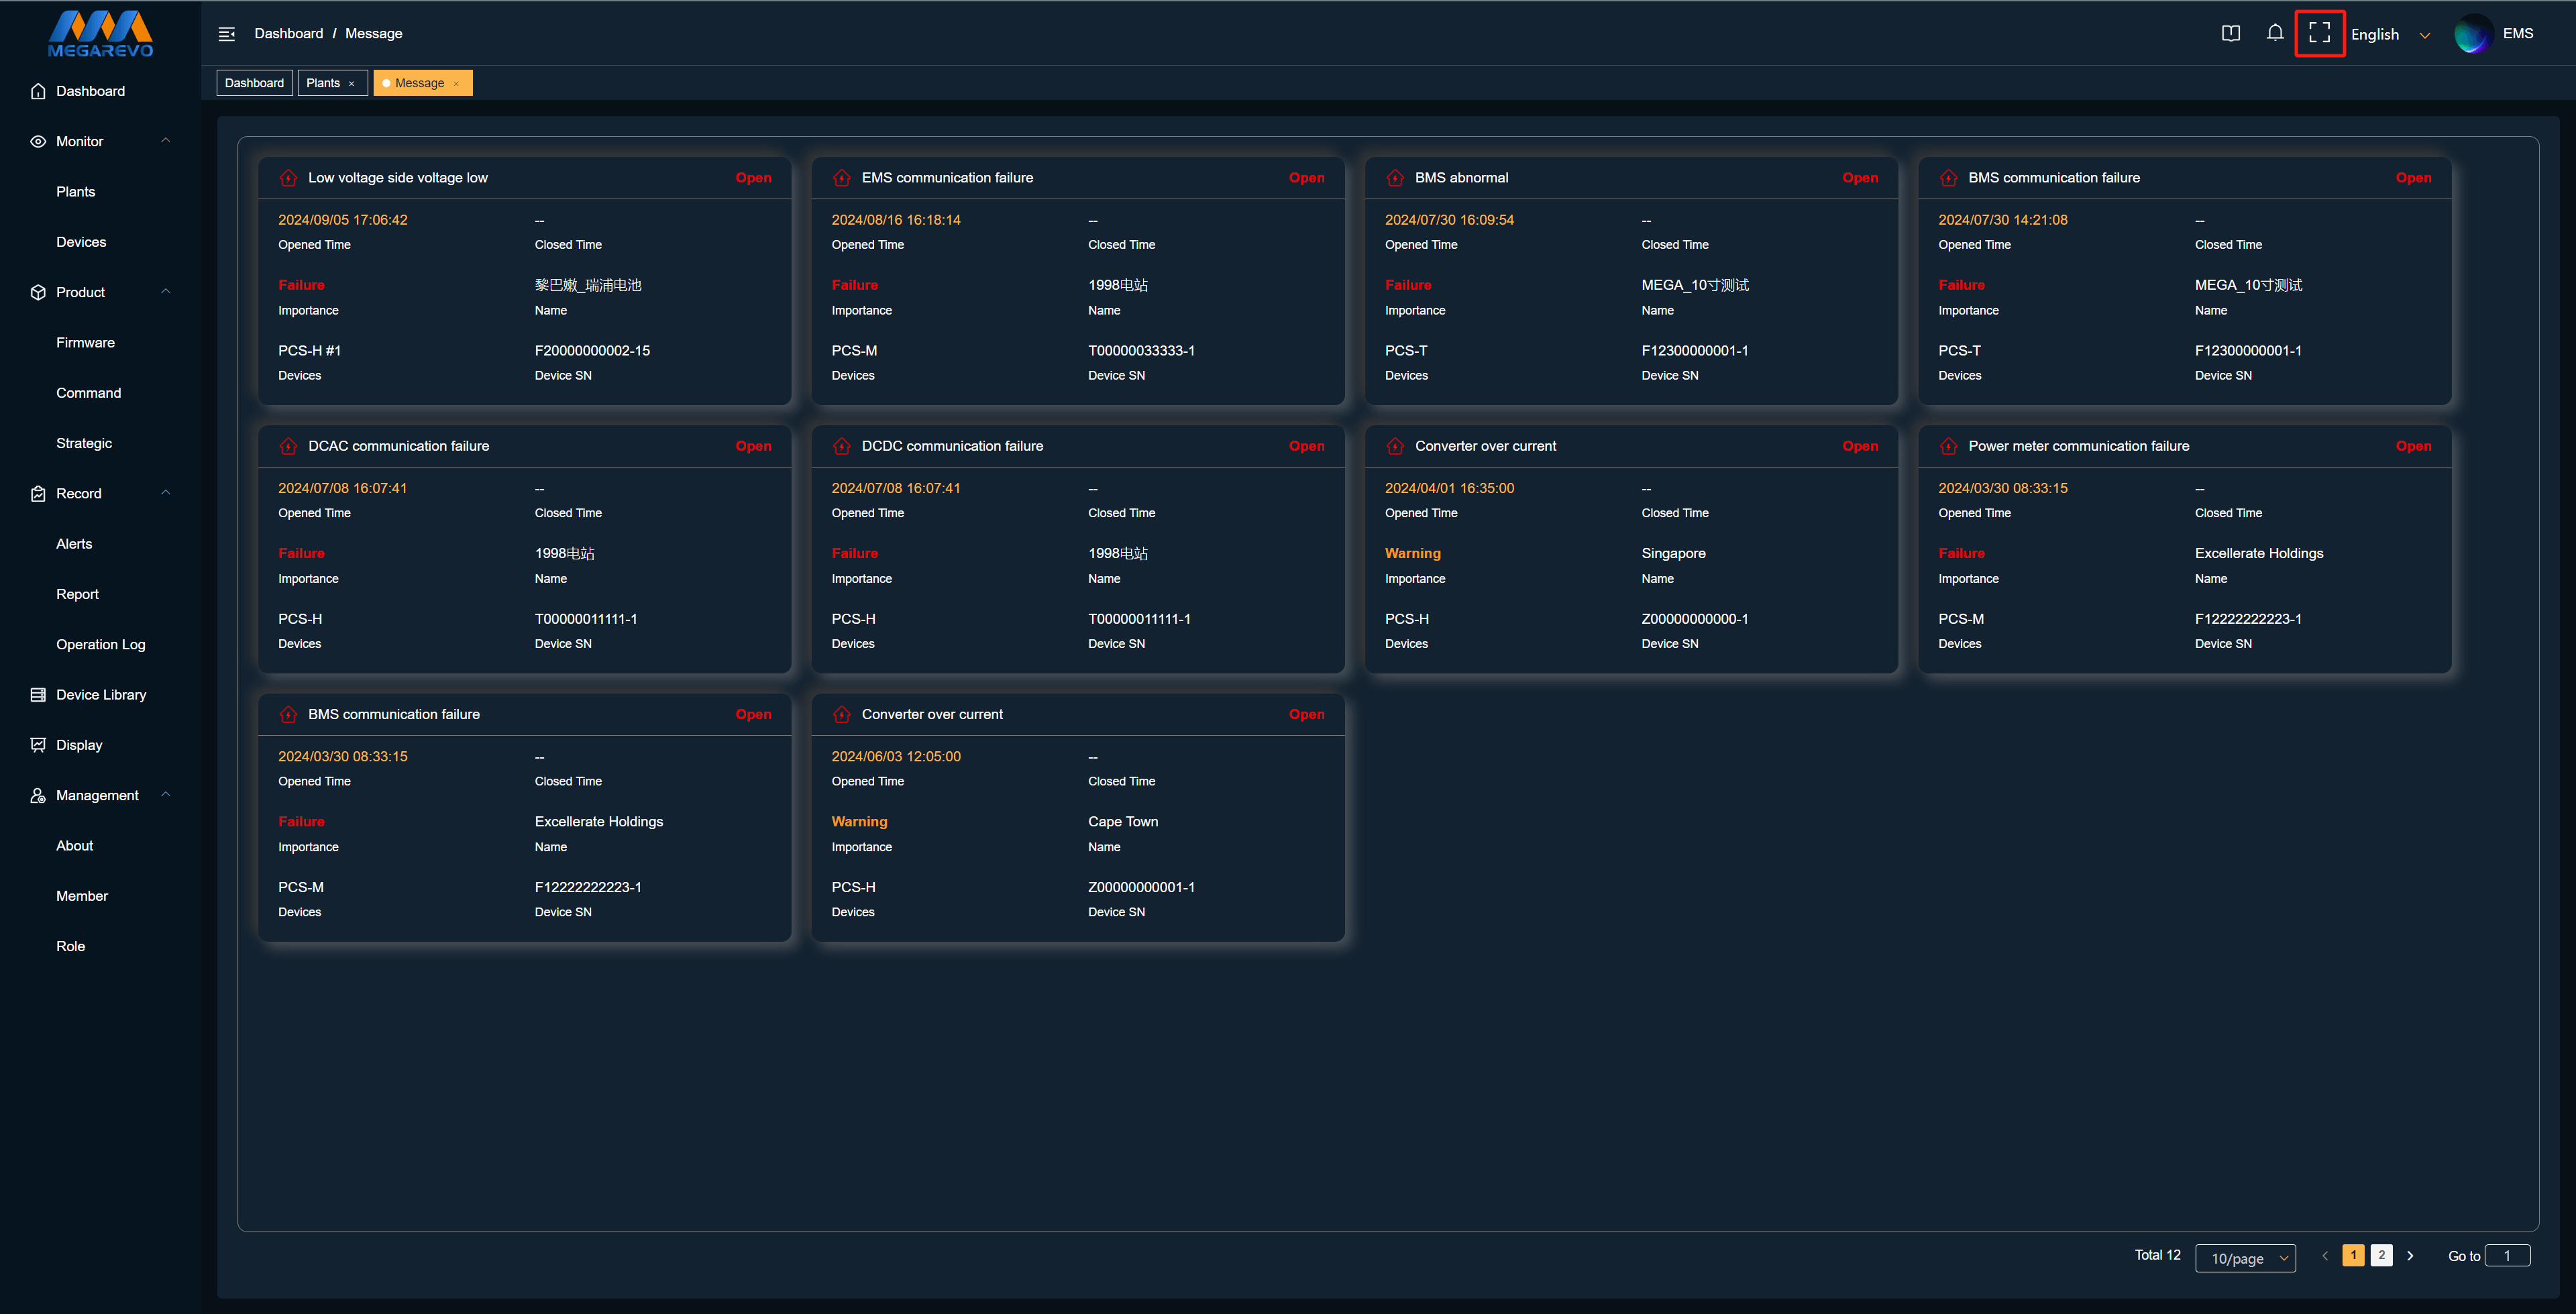This screenshot has height=1314, width=2576.
Task: Click the Product cube icon
Action: tap(38, 292)
